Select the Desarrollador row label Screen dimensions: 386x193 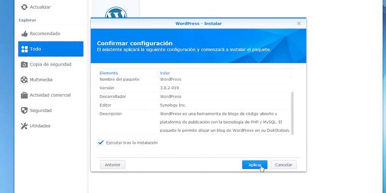point(113,96)
